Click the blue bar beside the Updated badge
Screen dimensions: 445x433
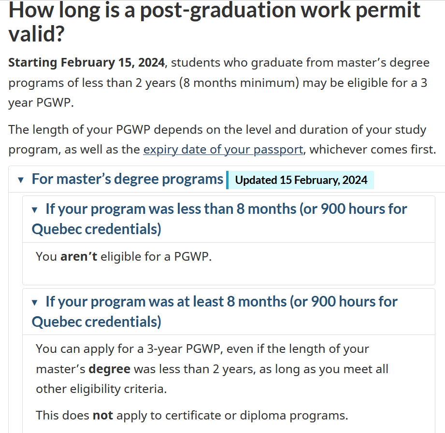(x=227, y=180)
